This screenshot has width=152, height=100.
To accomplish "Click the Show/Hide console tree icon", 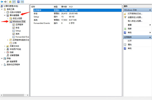I will pyautogui.click(x=14, y=2).
